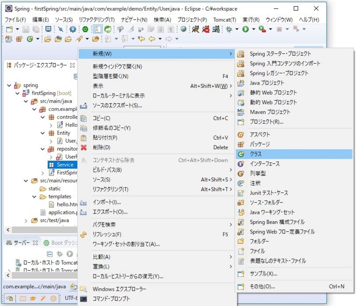Click the ソース・フォルダー icon

pos(241,203)
